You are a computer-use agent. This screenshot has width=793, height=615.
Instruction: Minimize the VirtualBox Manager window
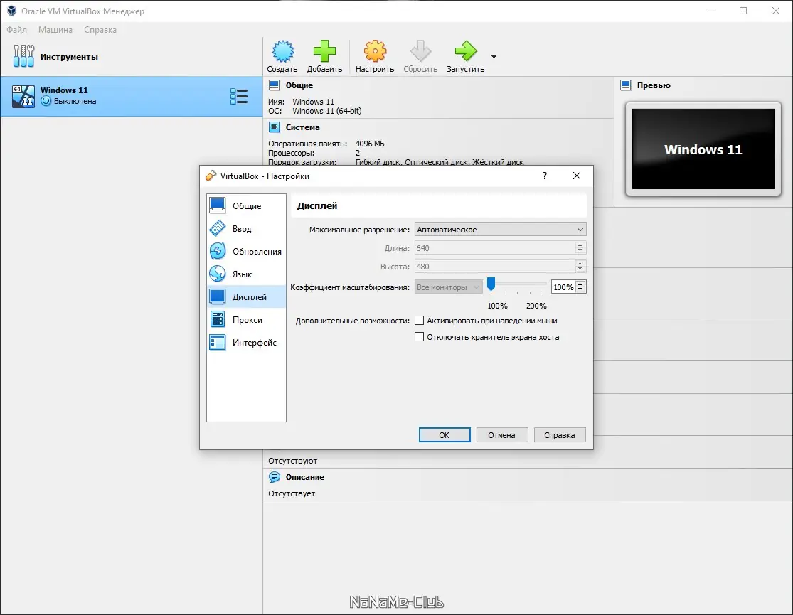[x=711, y=11]
